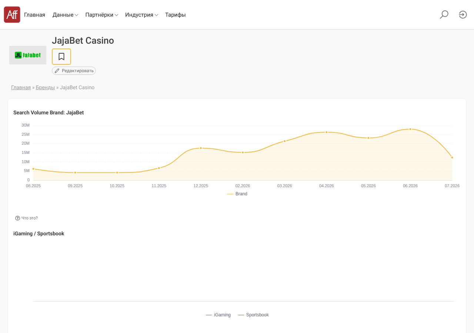
Task: Click the Aff site logo
Action: pyautogui.click(x=12, y=15)
